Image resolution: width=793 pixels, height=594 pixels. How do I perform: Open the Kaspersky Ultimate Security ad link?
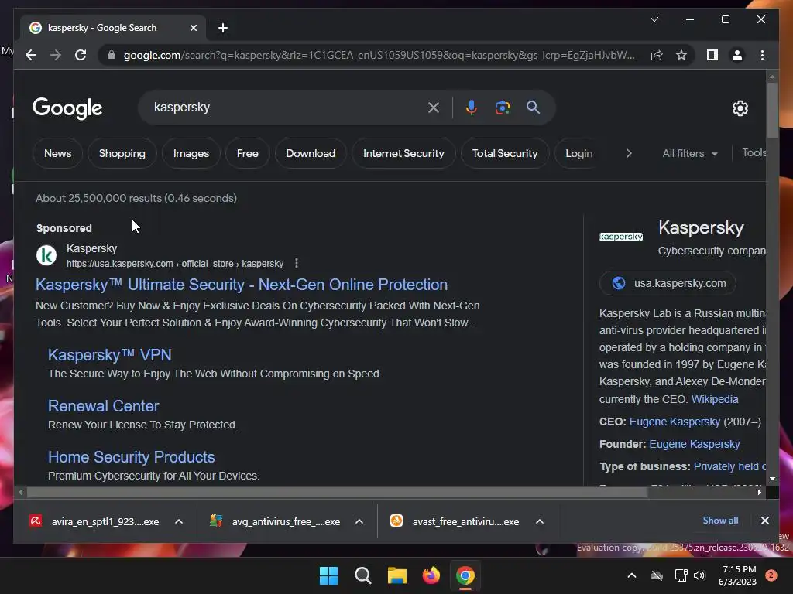(242, 285)
